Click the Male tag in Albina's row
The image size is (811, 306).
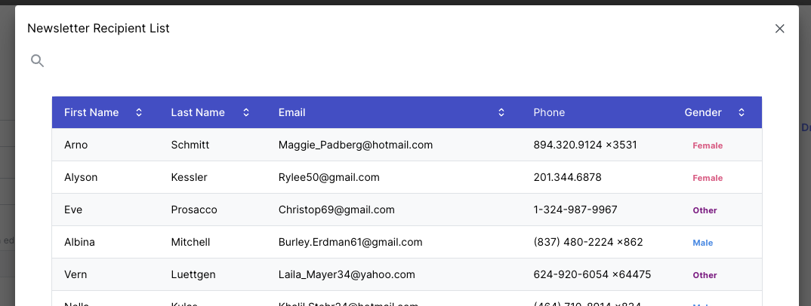pos(703,243)
